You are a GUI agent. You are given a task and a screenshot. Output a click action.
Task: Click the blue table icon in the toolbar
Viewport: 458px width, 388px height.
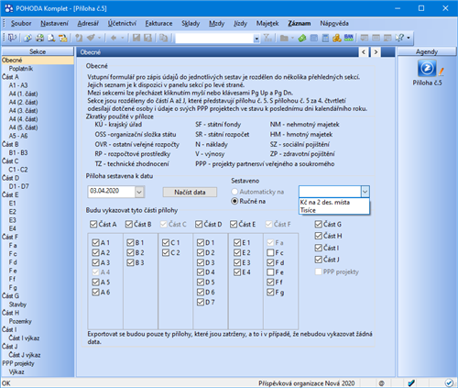[314, 38]
